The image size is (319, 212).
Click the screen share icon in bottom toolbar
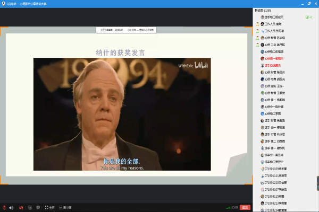[30, 208]
